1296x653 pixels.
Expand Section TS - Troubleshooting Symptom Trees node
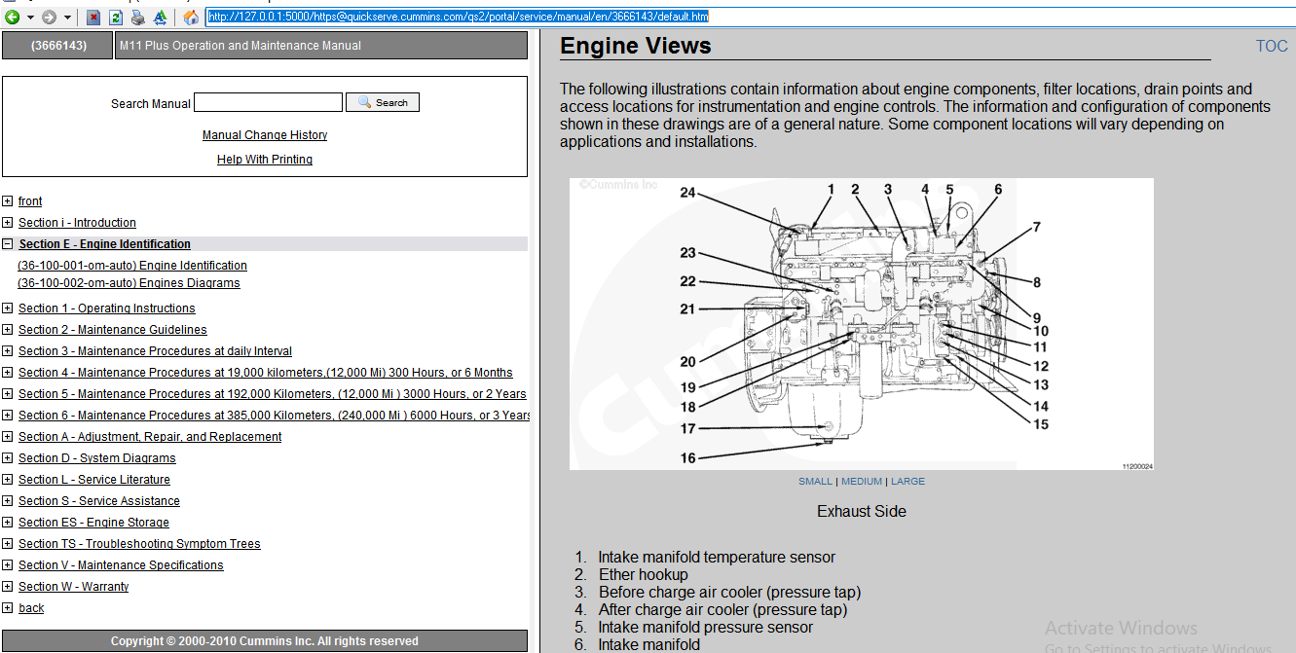point(8,544)
